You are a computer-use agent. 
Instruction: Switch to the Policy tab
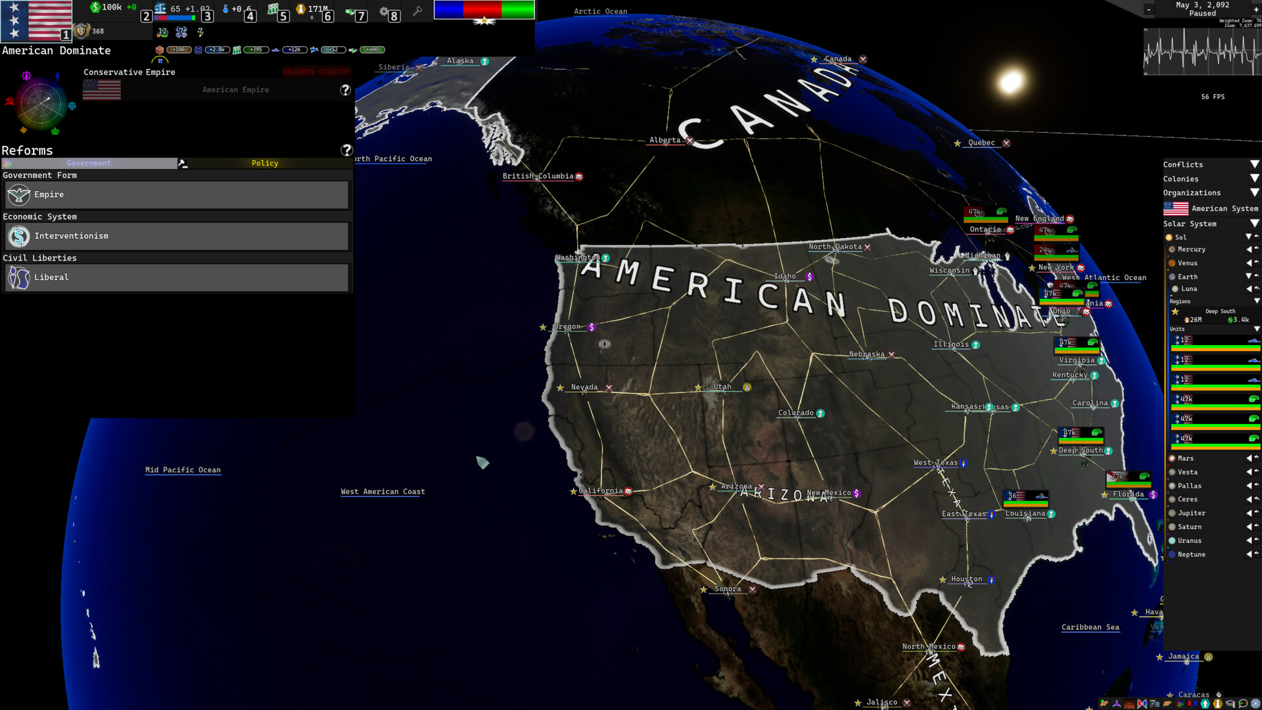point(265,163)
